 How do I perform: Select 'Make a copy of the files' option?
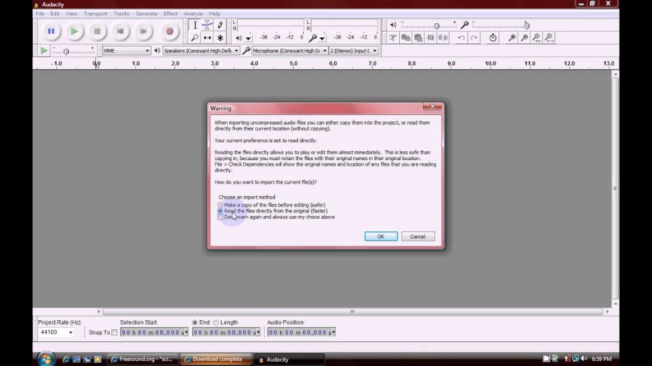(220, 205)
